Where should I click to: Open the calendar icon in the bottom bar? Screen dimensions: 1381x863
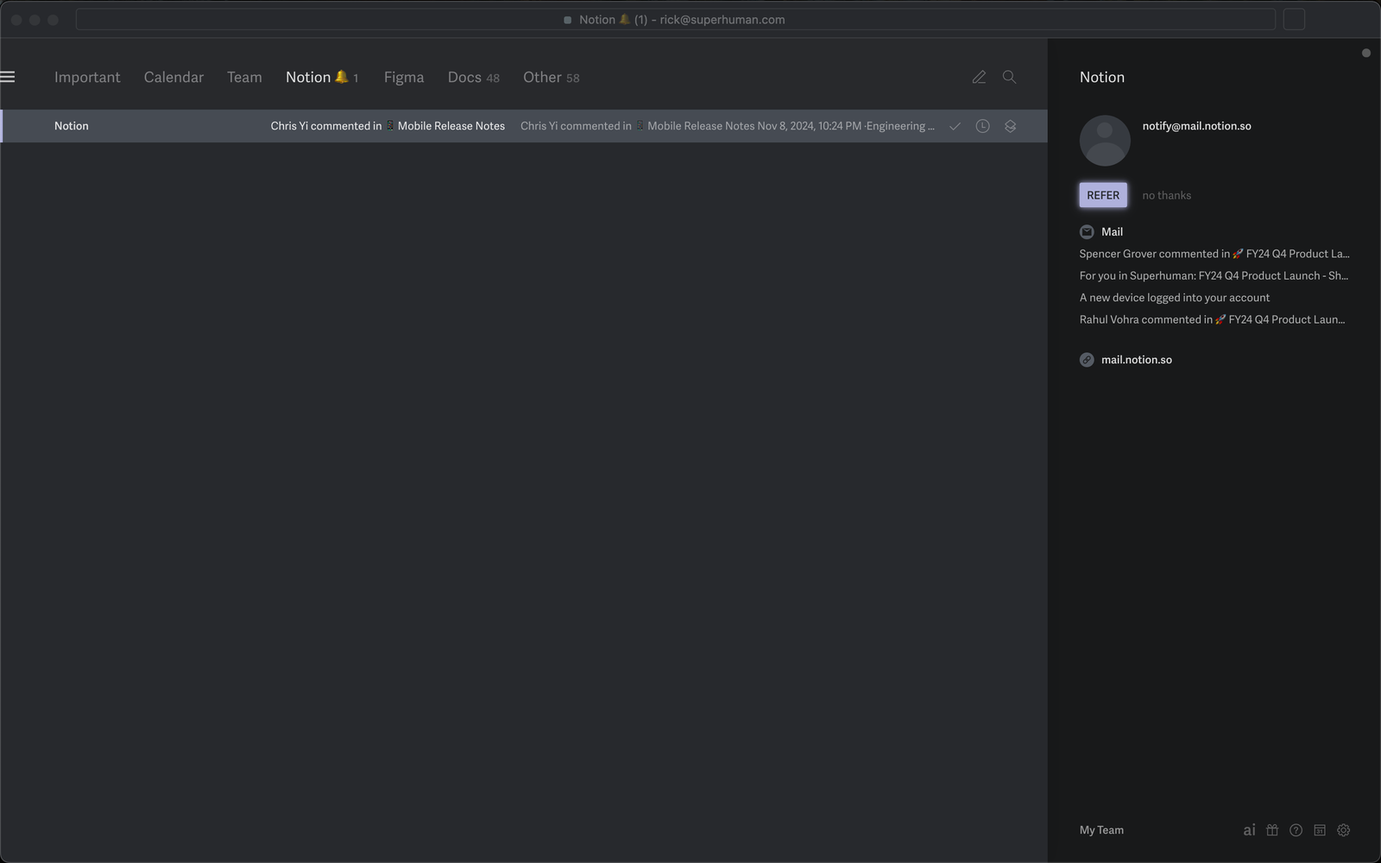[1319, 829]
